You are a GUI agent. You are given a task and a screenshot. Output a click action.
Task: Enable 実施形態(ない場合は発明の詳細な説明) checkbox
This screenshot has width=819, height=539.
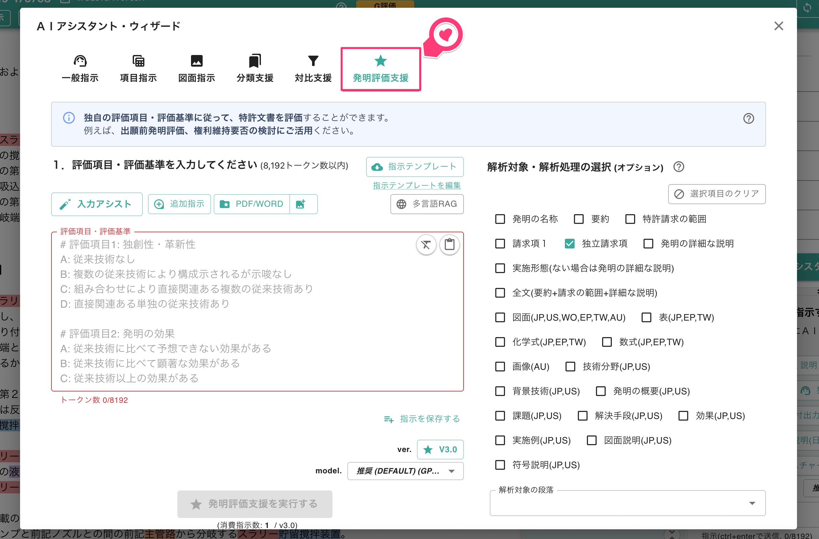coord(500,268)
